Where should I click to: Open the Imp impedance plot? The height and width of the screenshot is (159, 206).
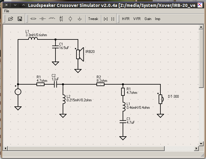[157, 19]
